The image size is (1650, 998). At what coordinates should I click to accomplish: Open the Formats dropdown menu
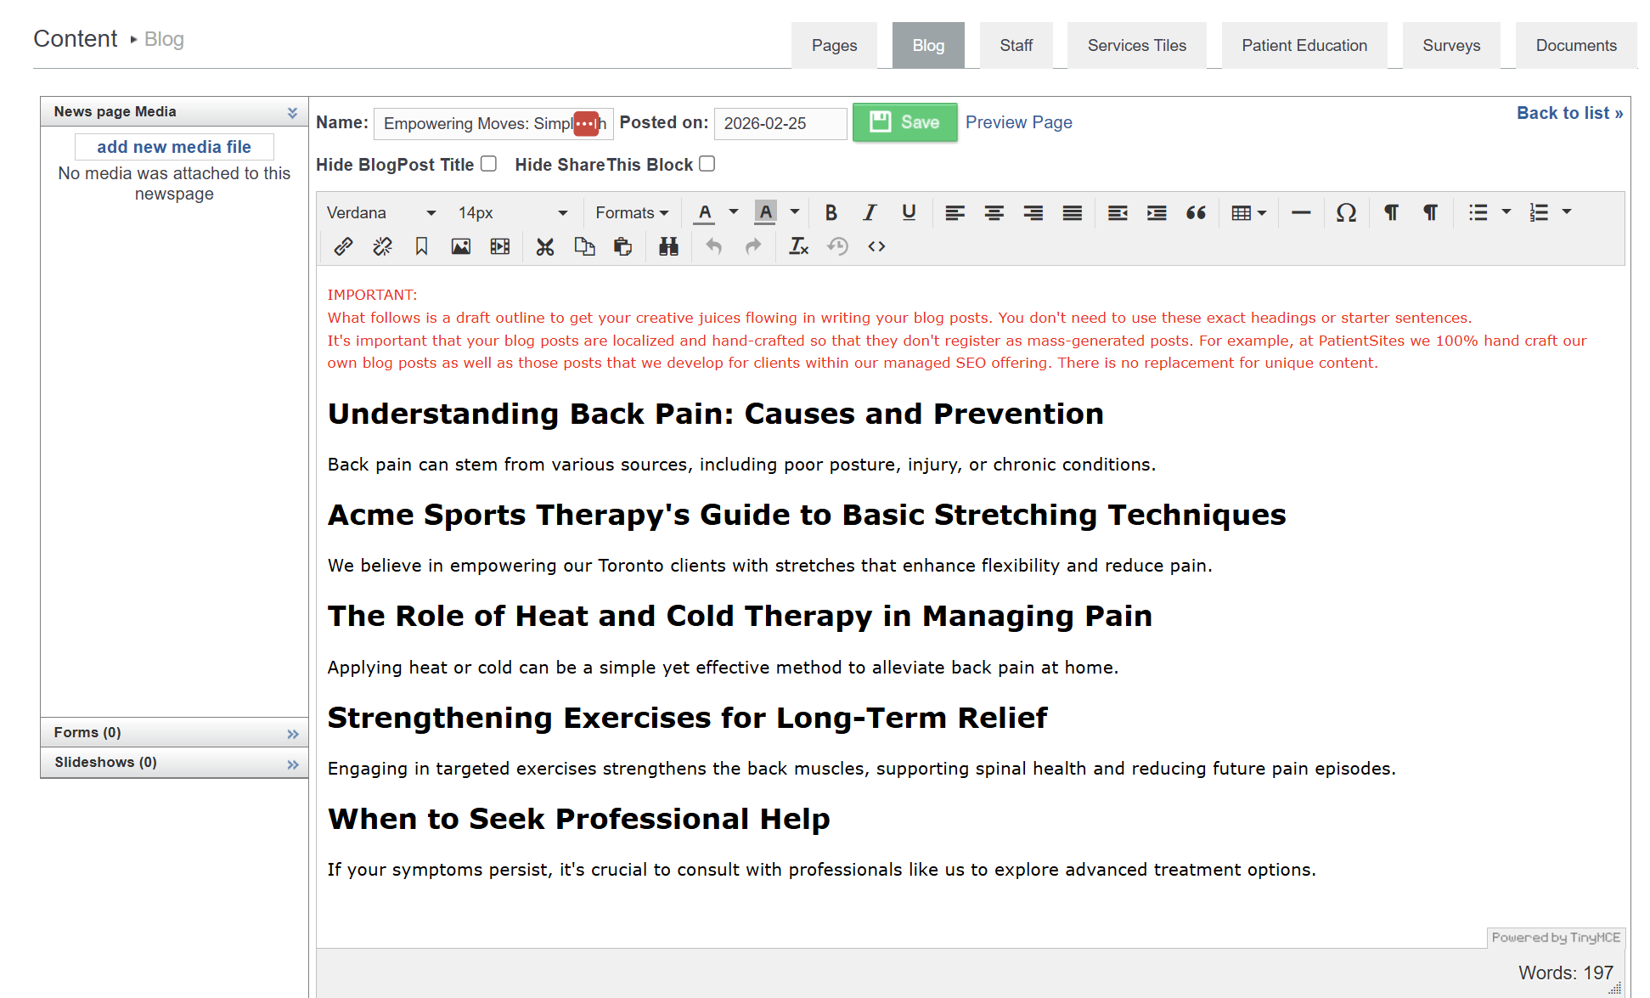(632, 212)
